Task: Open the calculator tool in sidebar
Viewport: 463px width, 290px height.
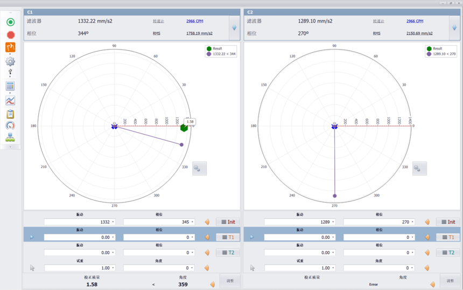Action: pos(10,86)
